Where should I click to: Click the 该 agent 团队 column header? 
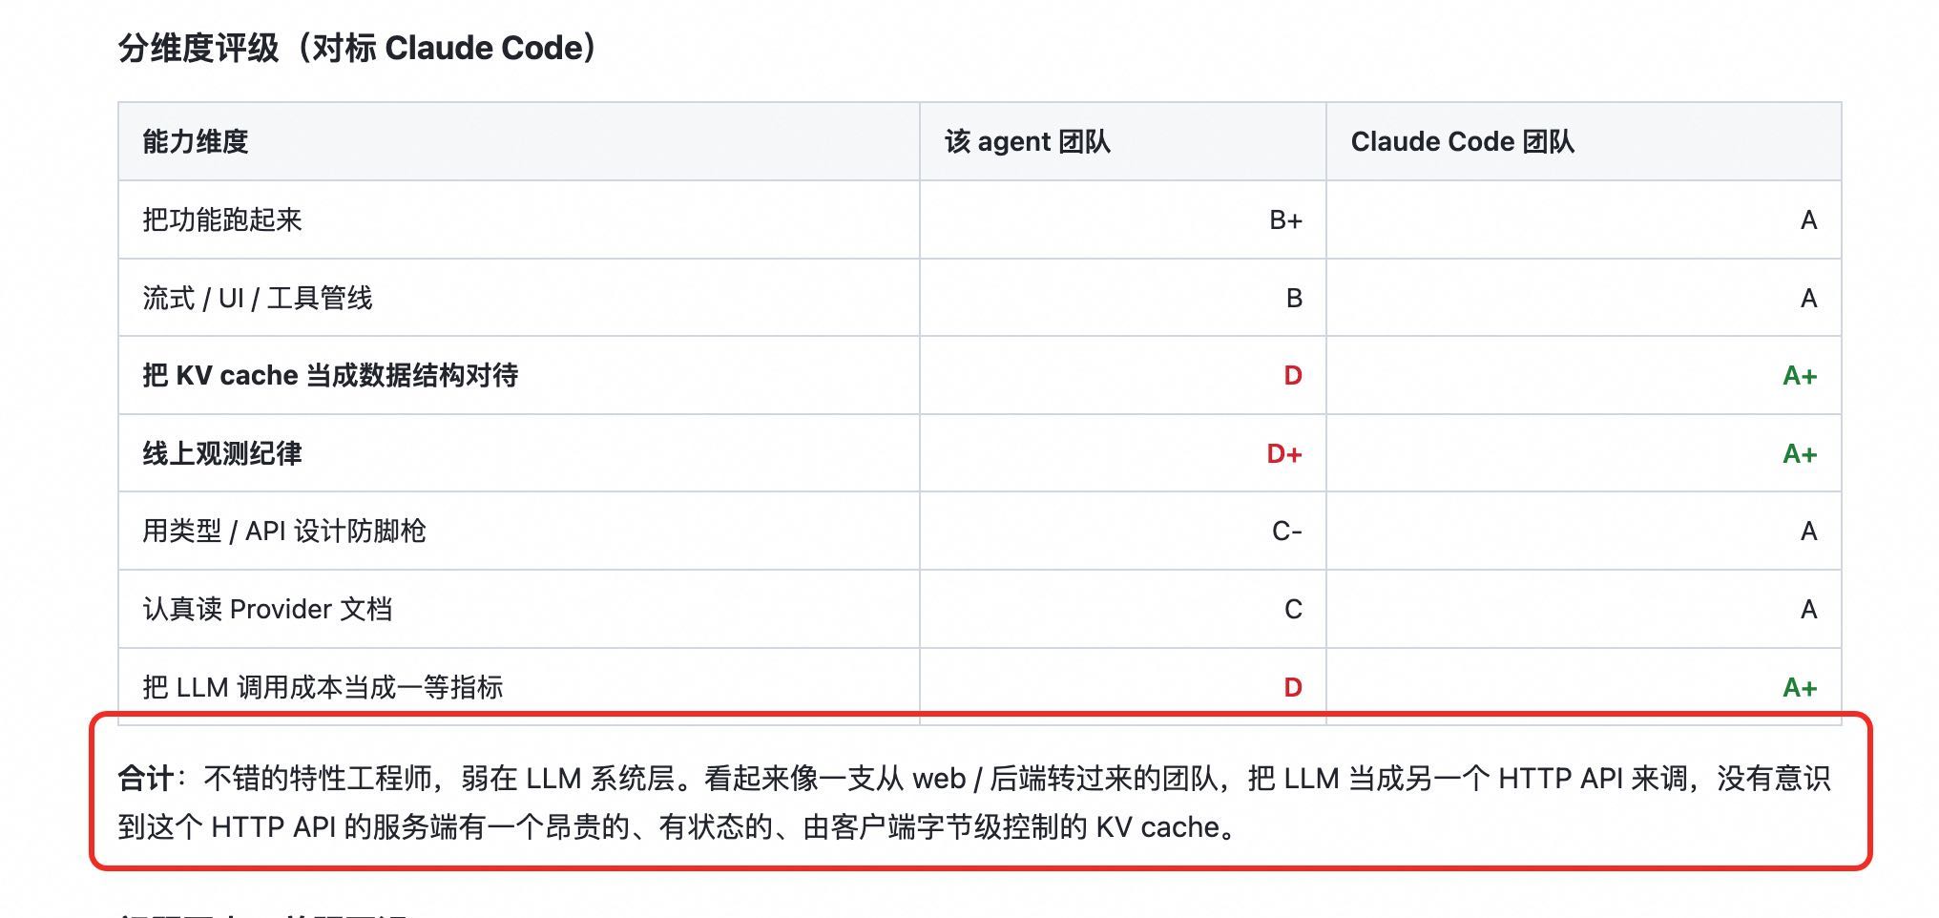click(1028, 141)
